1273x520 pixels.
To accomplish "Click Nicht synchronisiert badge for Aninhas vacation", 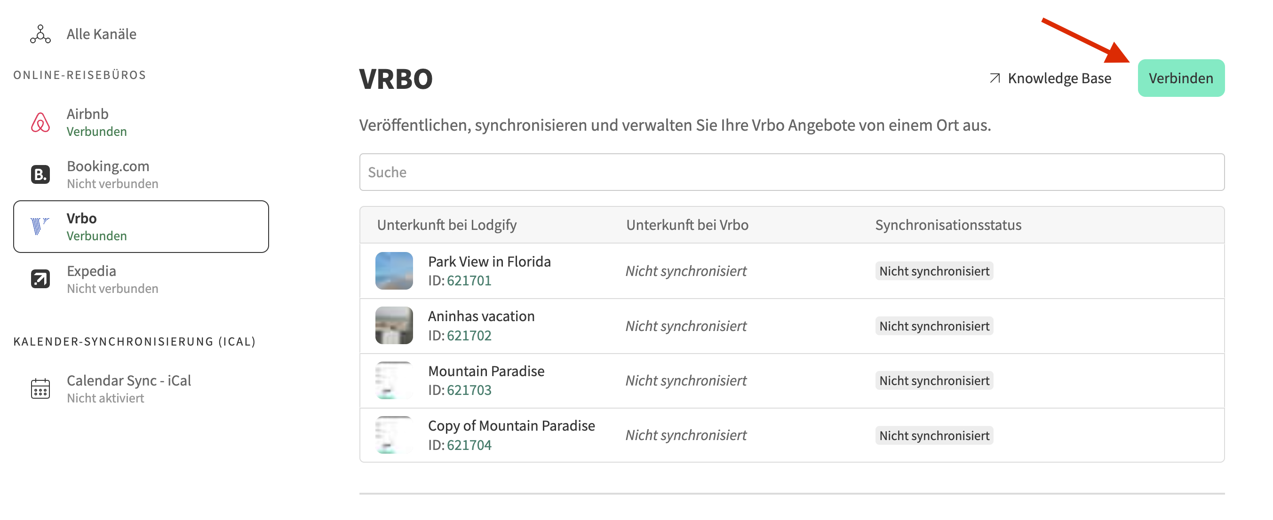I will click(x=933, y=326).
